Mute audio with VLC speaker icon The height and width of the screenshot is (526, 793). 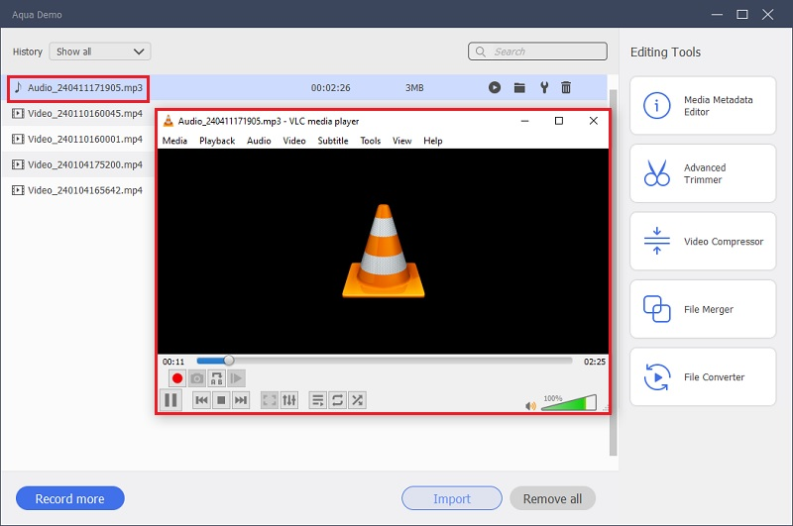coord(530,406)
